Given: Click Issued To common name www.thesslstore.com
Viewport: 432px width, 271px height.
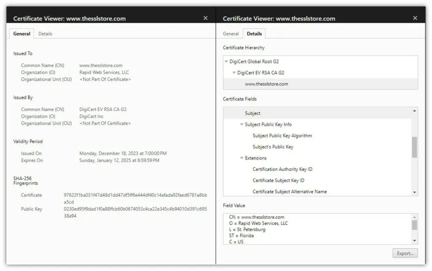Looking at the screenshot, I should [x=101, y=65].
